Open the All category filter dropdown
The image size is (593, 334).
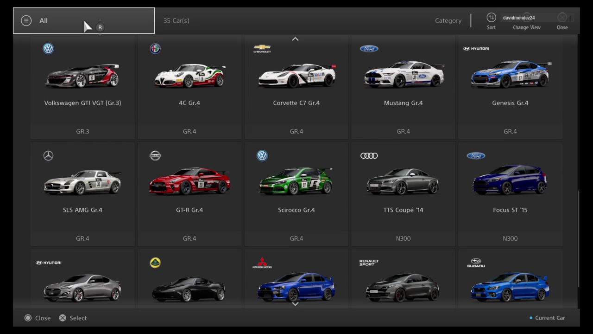(84, 20)
